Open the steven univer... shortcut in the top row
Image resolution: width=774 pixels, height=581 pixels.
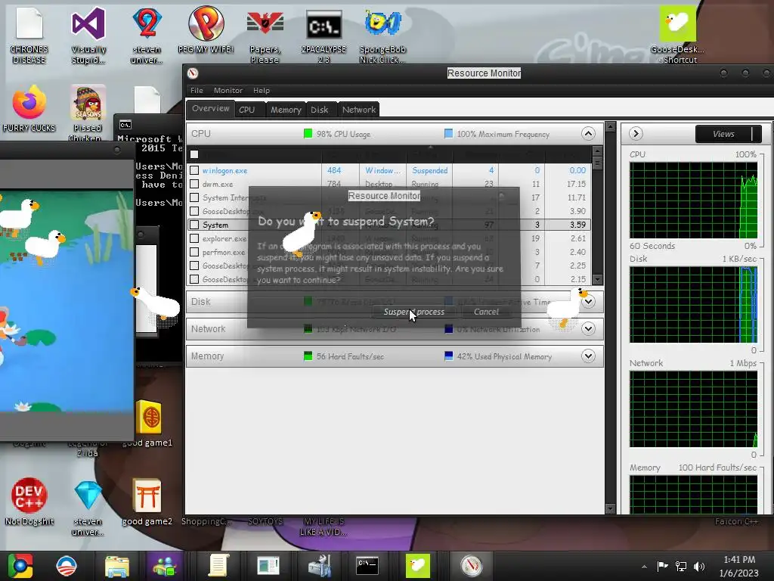click(x=147, y=35)
